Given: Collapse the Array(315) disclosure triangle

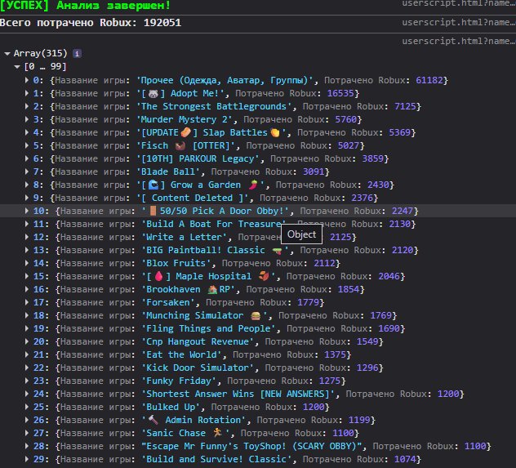Looking at the screenshot, I should 7,54.
